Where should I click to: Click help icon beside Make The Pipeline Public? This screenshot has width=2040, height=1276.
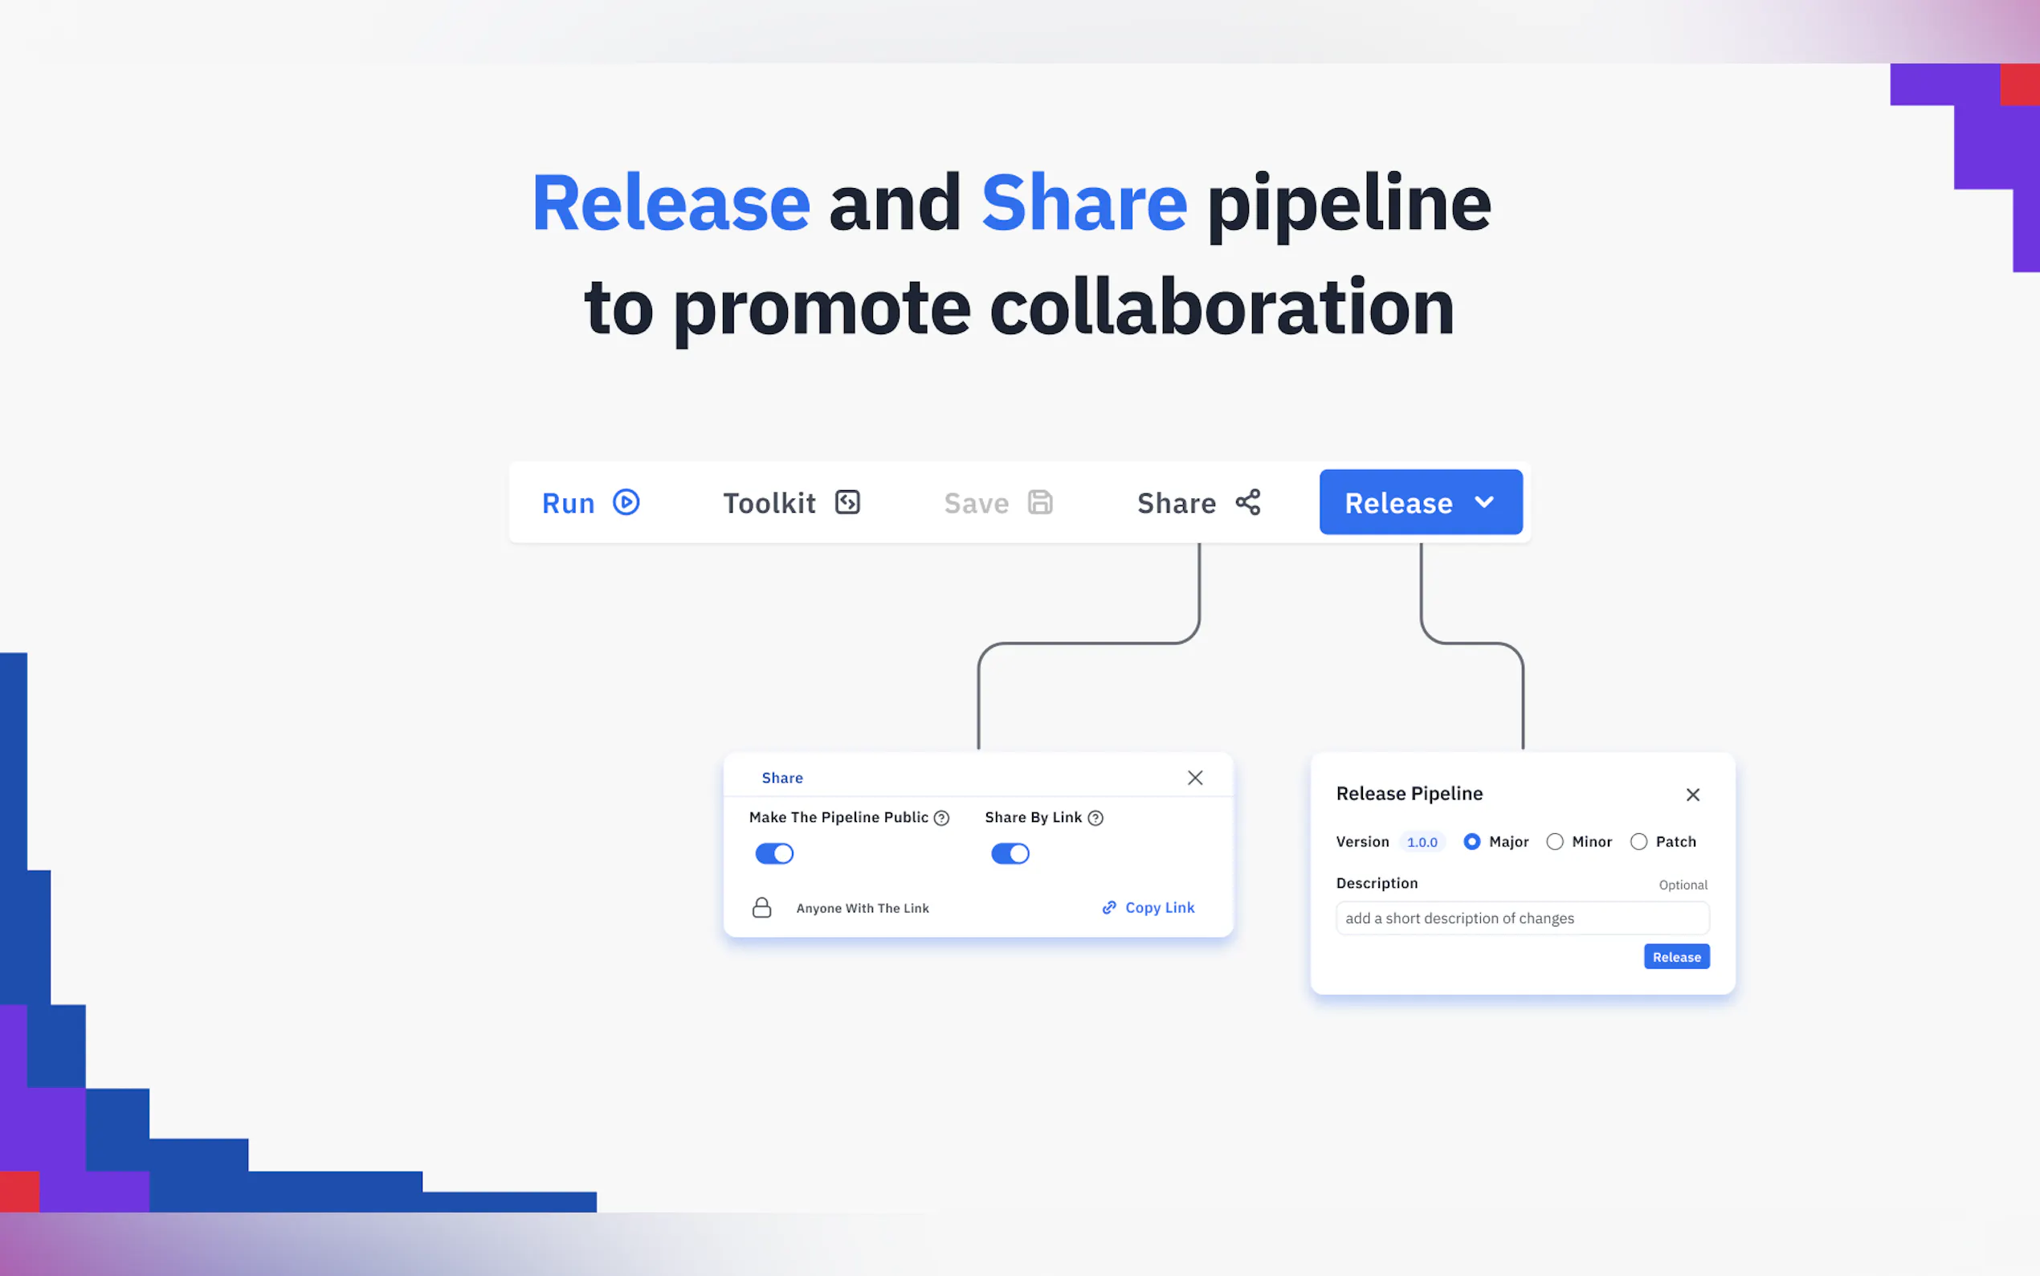pos(941,818)
